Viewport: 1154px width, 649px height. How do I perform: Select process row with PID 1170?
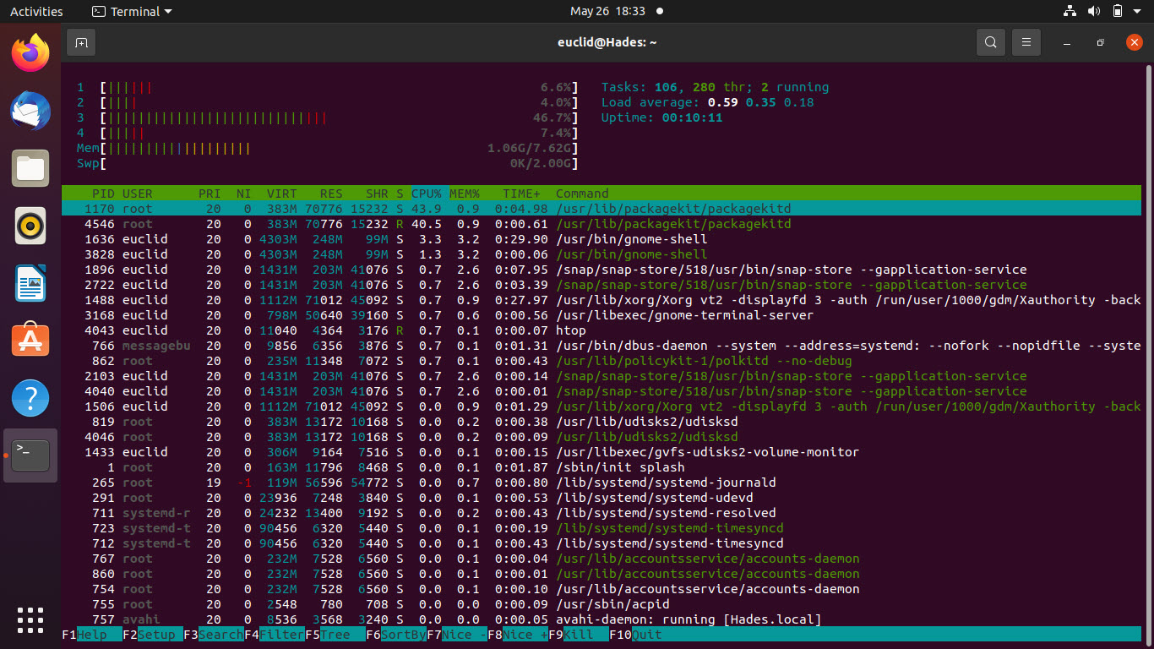(x=601, y=209)
